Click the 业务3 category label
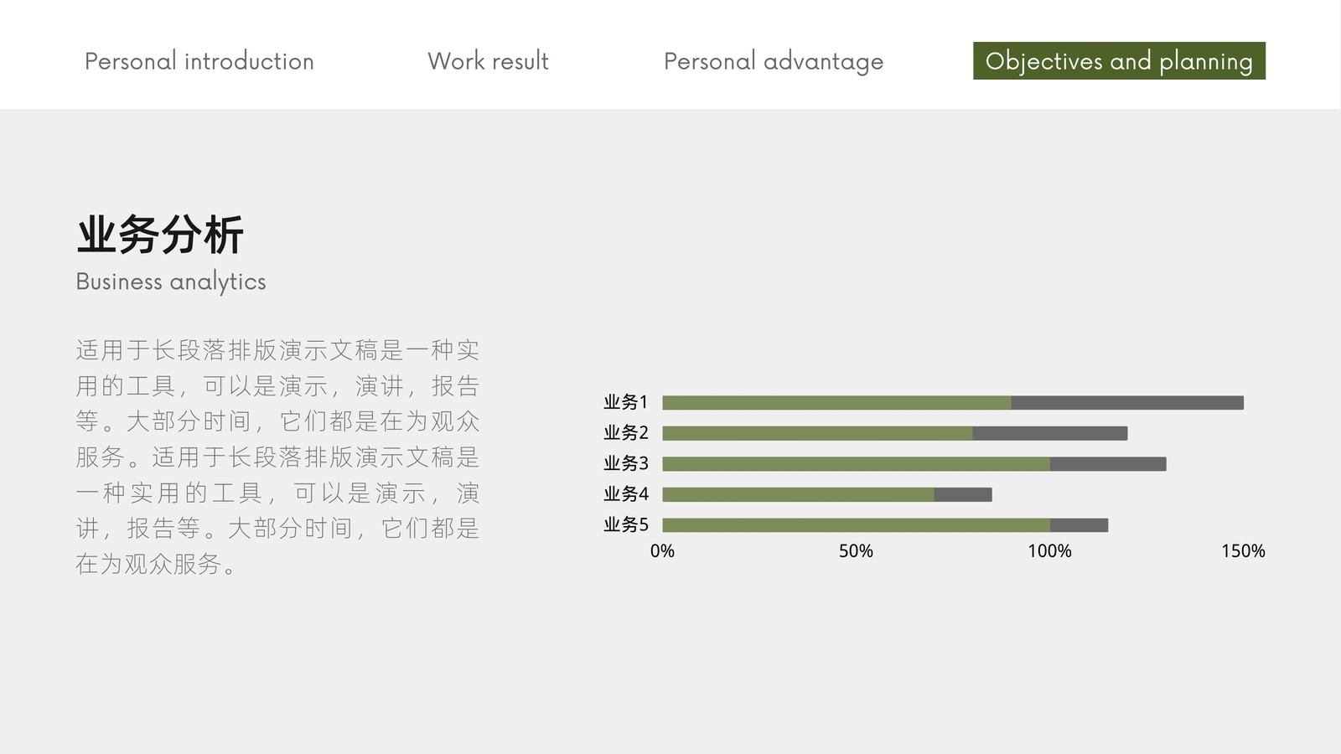Viewport: 1341px width, 754px height. coord(626,463)
